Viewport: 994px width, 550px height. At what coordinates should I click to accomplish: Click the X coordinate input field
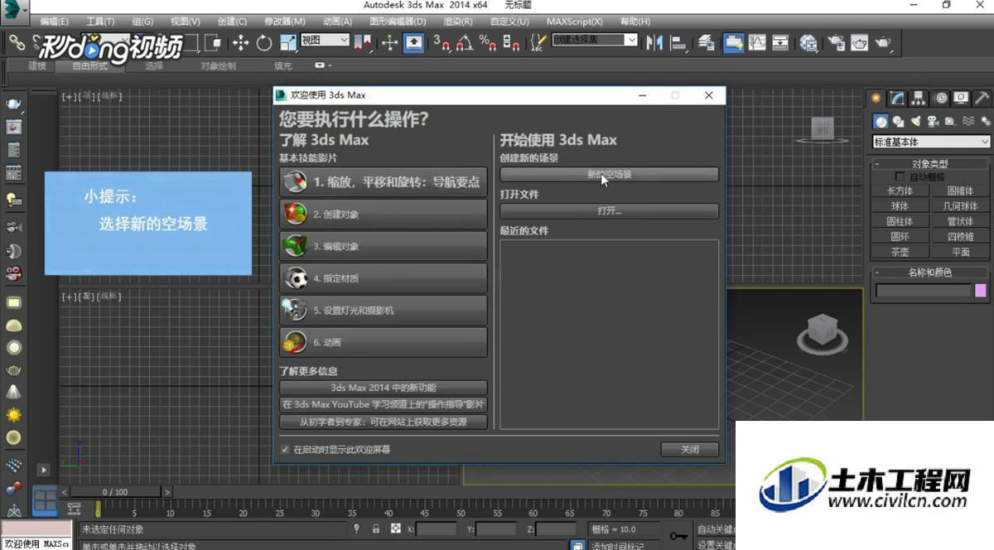436,529
